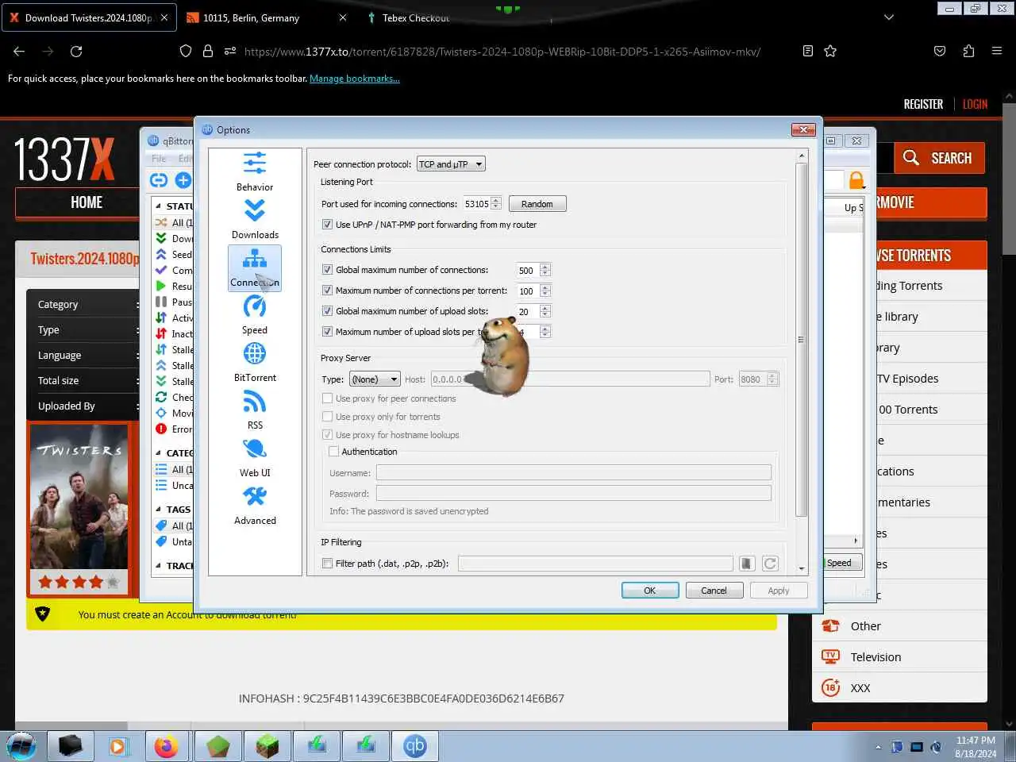Enable IP Filter path checkbox
The image size is (1016, 762).
coord(327,564)
